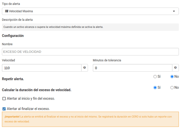This screenshot has width=182, height=130.
Task: Enable Alertar al inicio y fin del exceso
Action: 4,99
